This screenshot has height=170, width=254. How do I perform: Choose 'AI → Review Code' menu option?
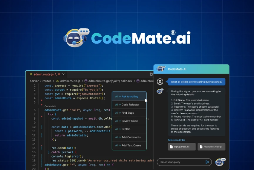pyautogui.click(x=129, y=121)
